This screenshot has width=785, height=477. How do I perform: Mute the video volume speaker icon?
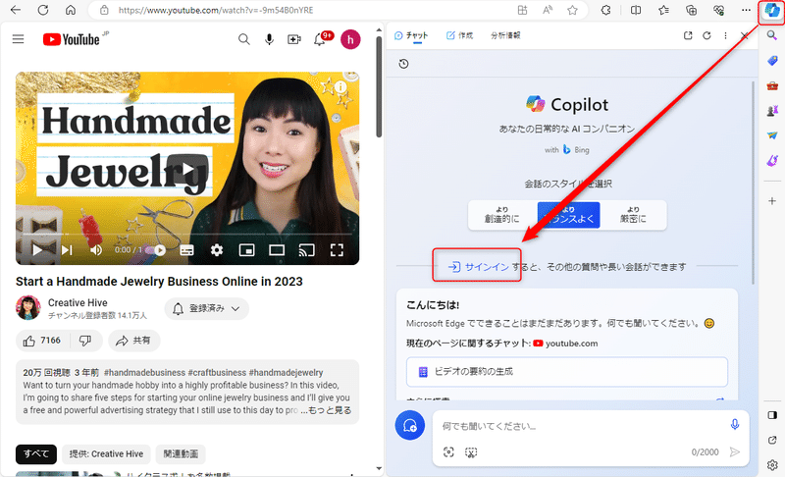coord(96,249)
